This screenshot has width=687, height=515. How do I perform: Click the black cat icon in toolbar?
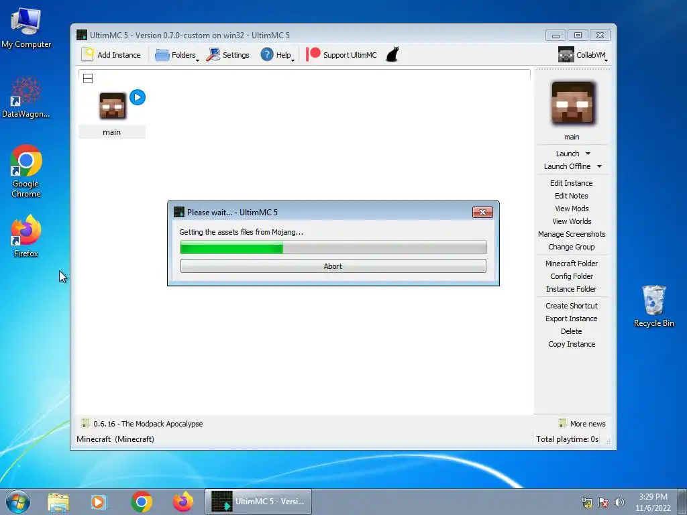point(392,54)
